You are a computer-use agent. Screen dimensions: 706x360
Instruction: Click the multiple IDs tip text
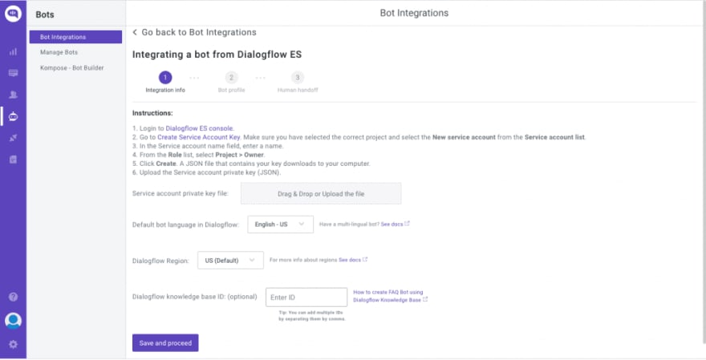[x=312, y=315]
